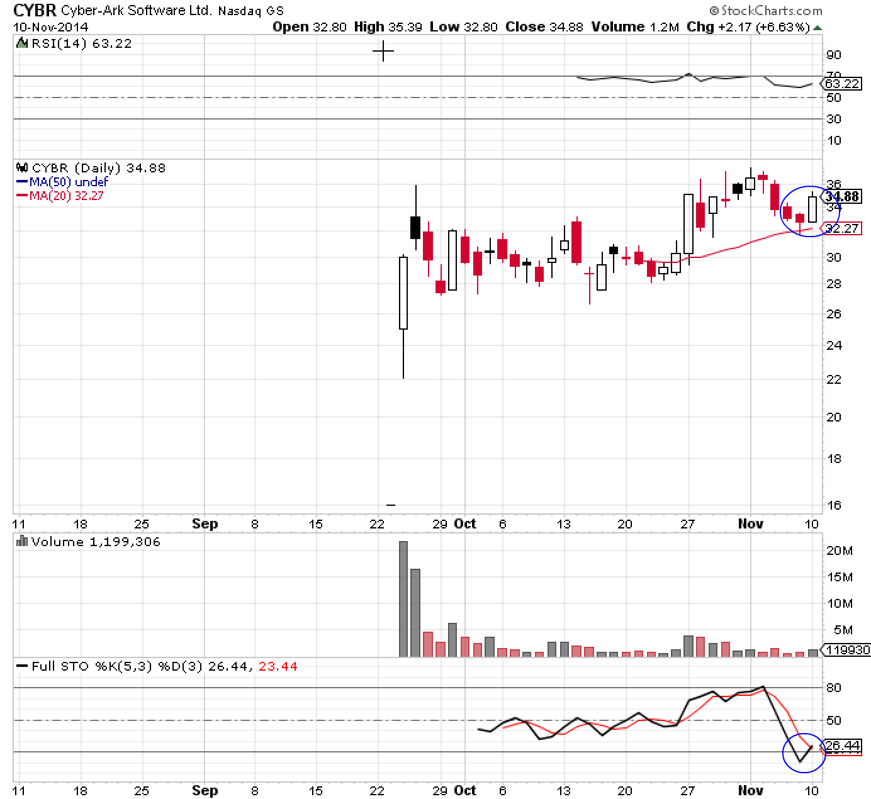Click the blue MA(50) legend line swatch
This screenshot has height=799, width=871.
click(21, 182)
